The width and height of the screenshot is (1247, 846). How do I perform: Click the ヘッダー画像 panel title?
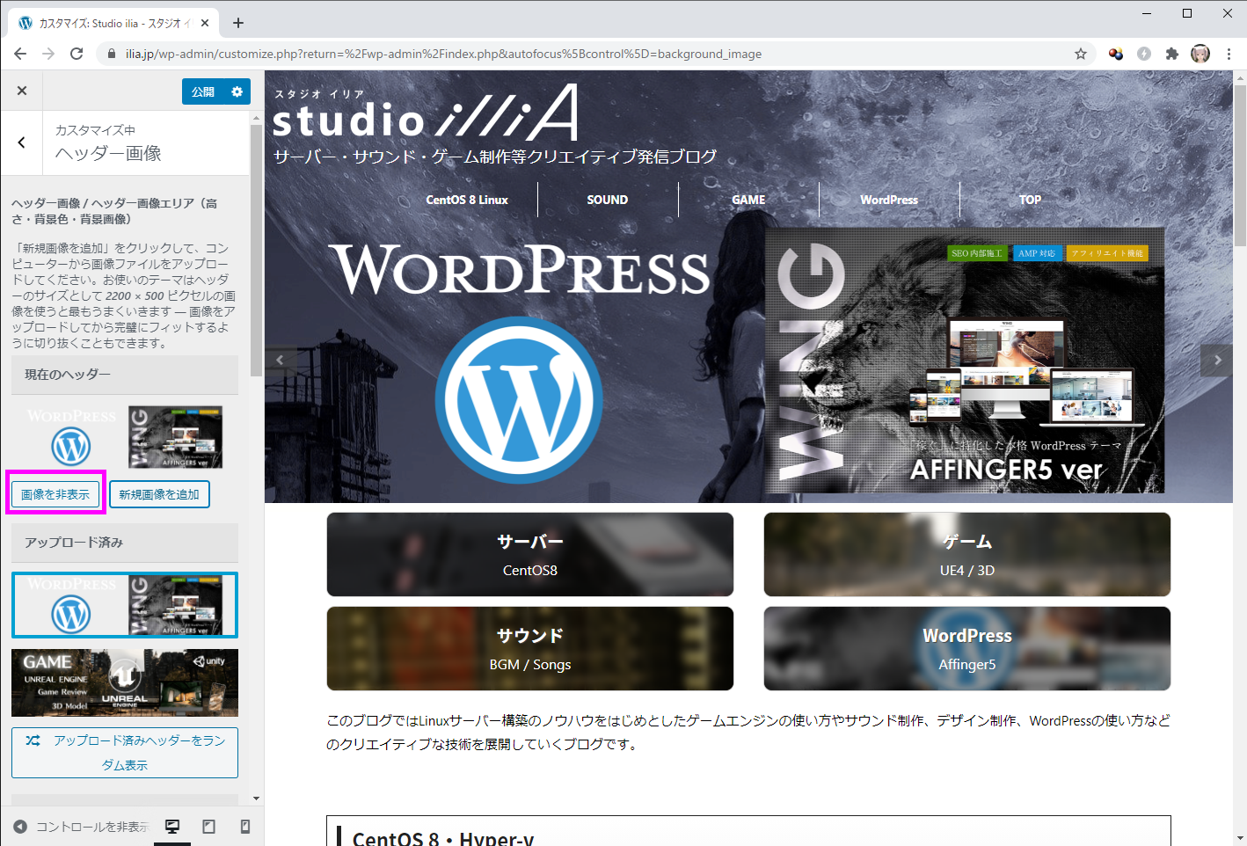[x=108, y=154]
